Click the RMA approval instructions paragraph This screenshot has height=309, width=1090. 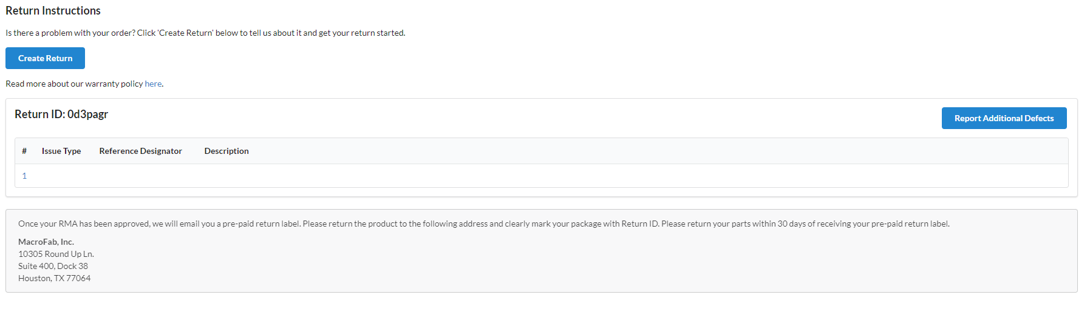click(x=484, y=224)
